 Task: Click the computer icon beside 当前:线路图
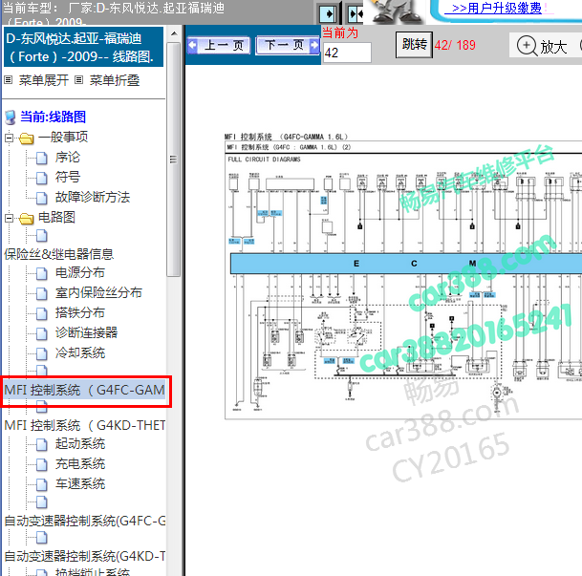click(x=11, y=117)
